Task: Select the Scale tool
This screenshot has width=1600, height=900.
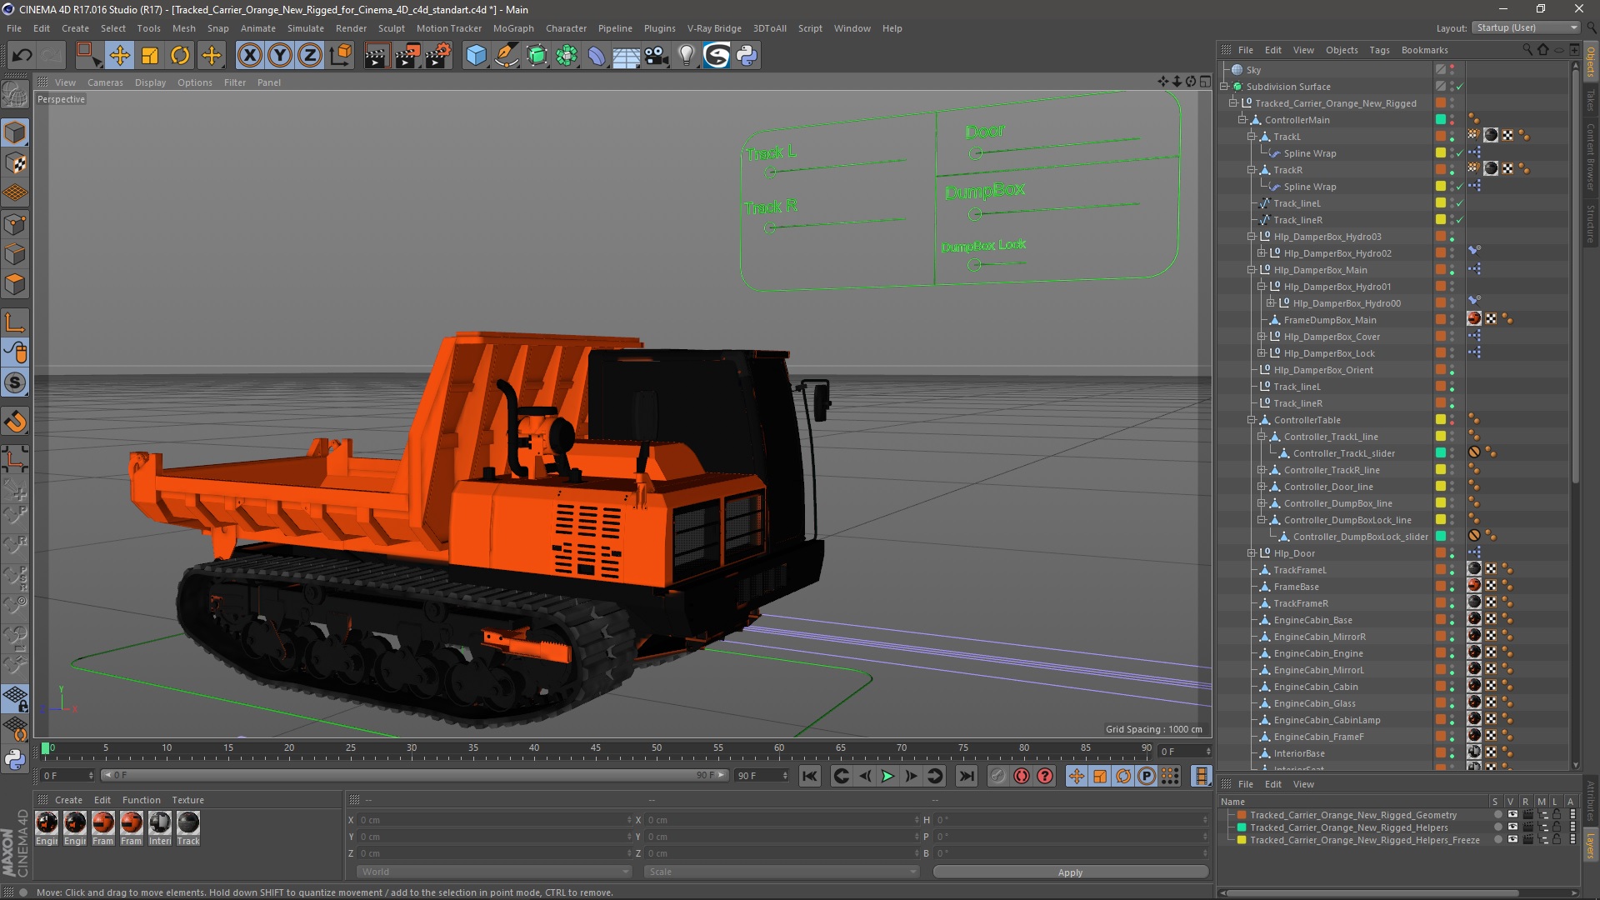Action: point(150,56)
